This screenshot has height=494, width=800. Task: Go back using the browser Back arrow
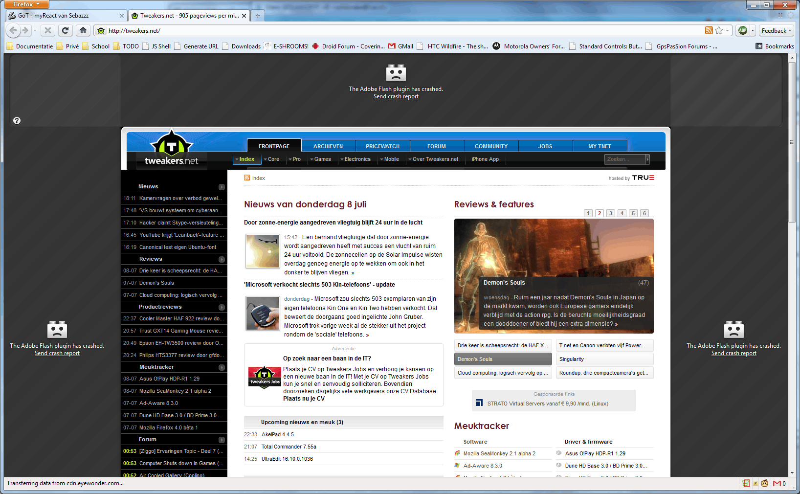tap(13, 30)
